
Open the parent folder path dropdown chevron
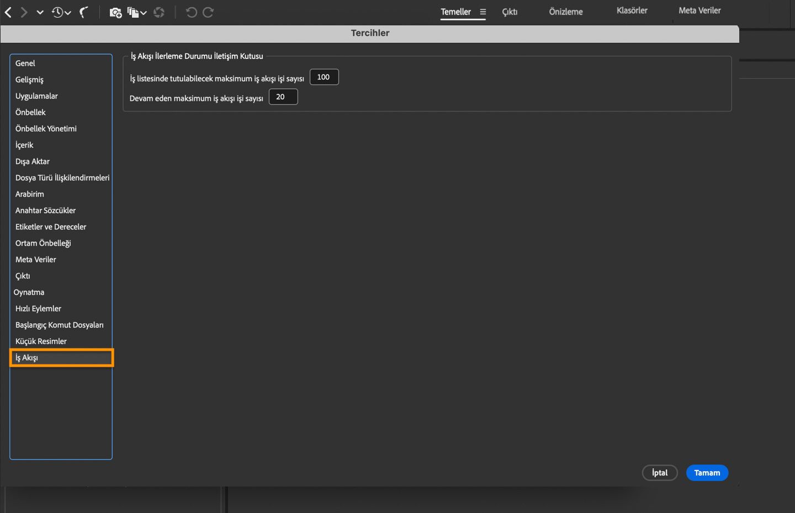click(x=40, y=12)
